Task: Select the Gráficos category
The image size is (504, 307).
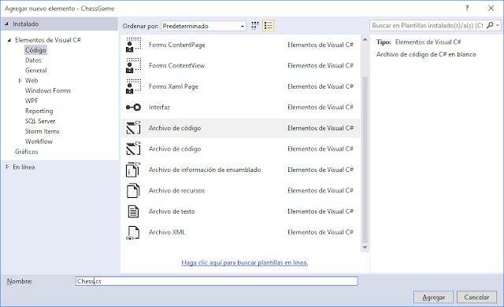Action: coord(26,152)
